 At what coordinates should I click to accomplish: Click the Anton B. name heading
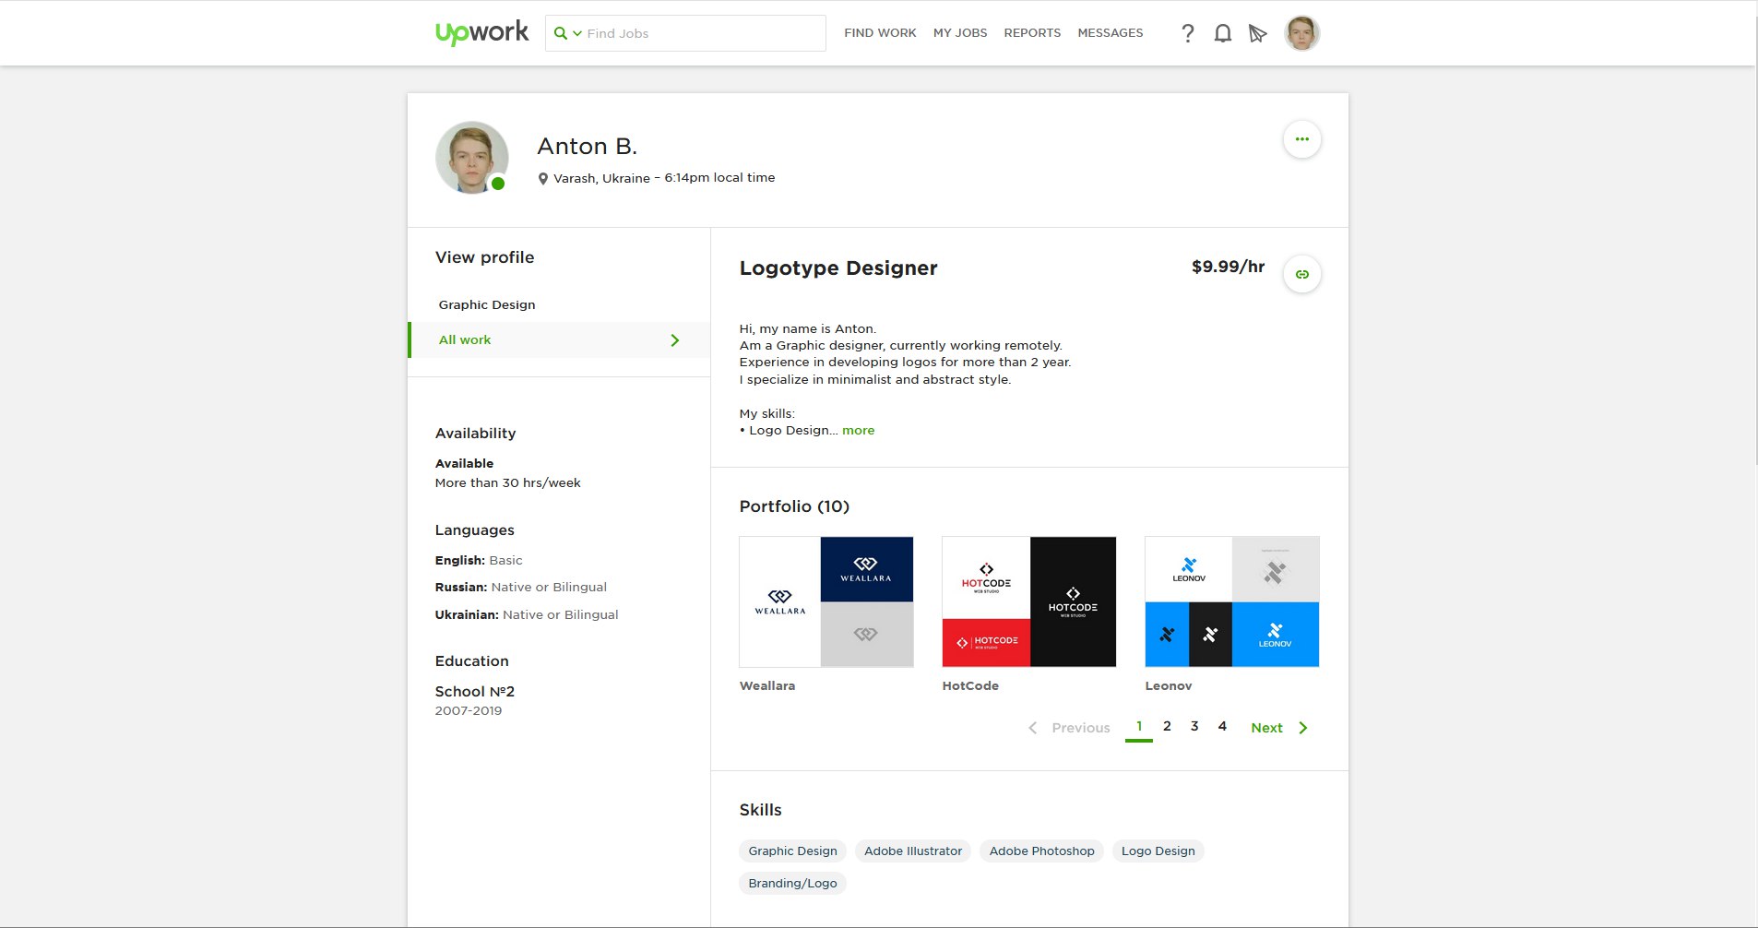588,146
